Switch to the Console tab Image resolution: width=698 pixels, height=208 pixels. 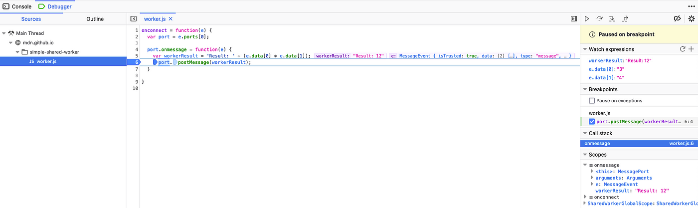(x=17, y=6)
